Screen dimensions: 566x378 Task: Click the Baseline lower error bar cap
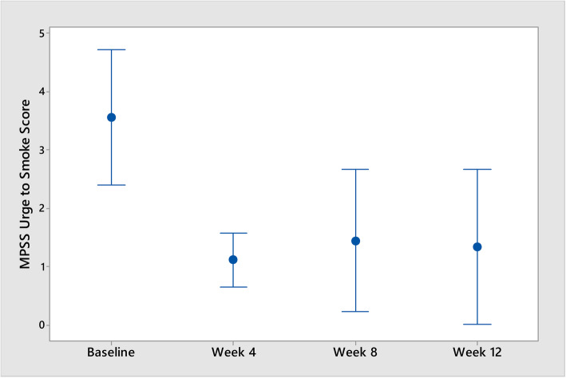click(112, 185)
